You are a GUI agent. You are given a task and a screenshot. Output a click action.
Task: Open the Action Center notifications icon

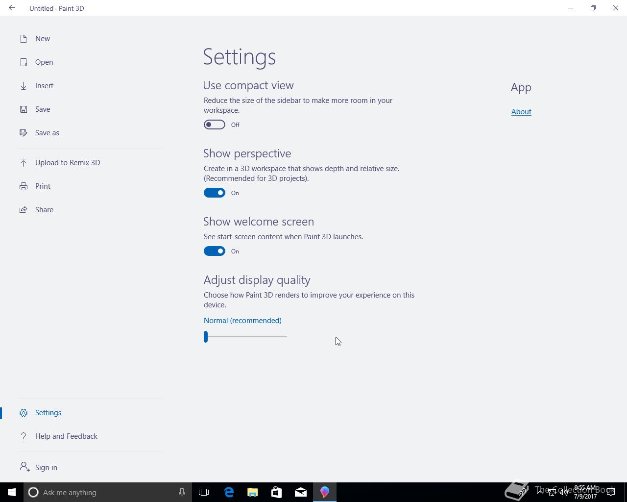tap(611, 492)
